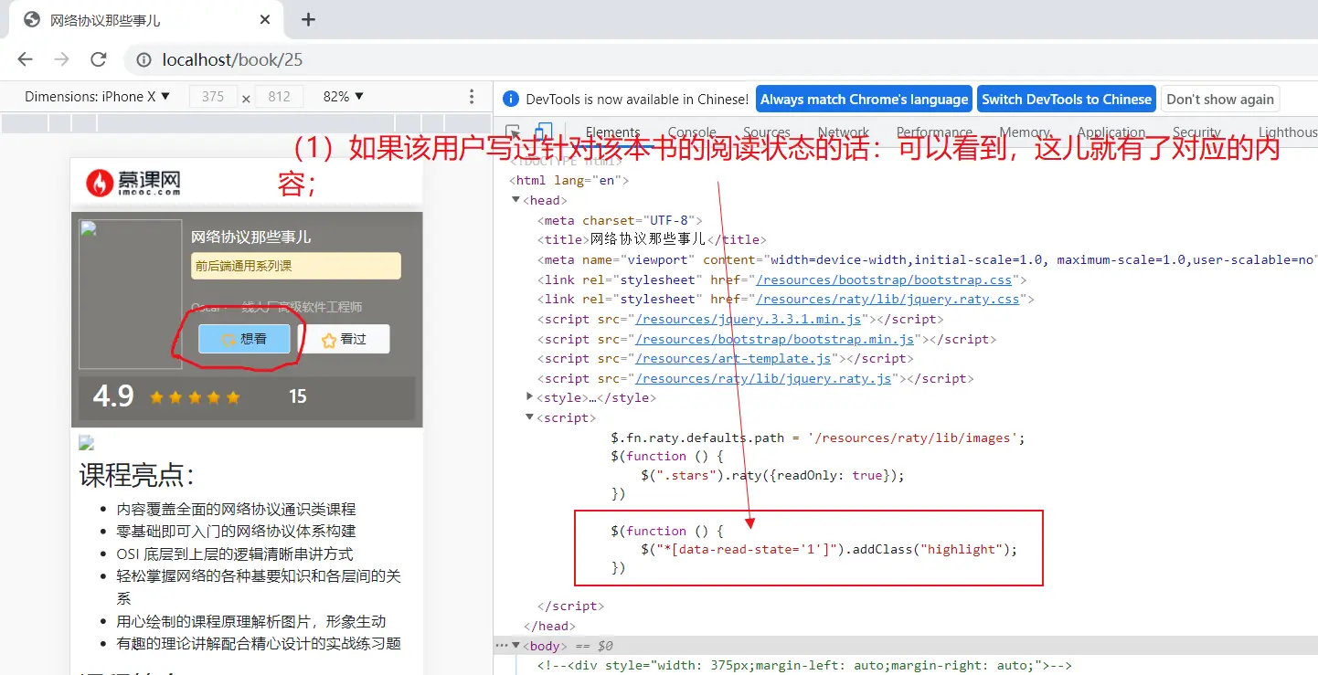Collapse the body element node
This screenshot has height=675, width=1318.
click(x=516, y=646)
